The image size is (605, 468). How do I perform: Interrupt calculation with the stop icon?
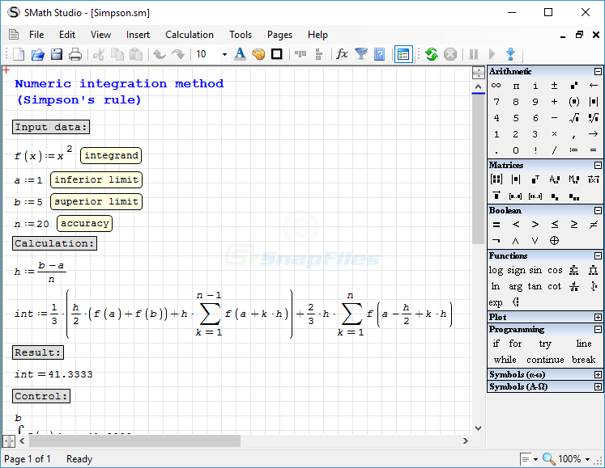pyautogui.click(x=450, y=54)
